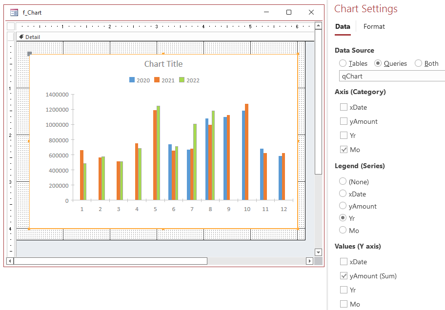
Task: Maximize the f_Chart window
Action: click(x=288, y=12)
